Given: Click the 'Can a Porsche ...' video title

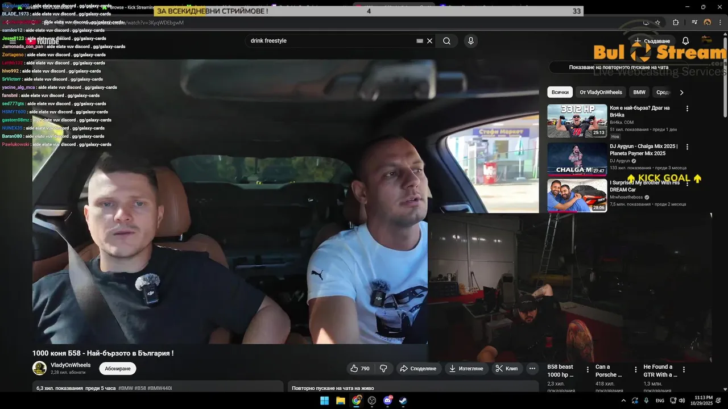Looking at the screenshot, I should [609, 370].
